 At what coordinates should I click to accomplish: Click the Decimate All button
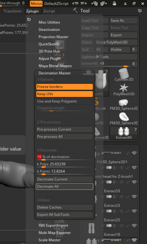coord(64,186)
